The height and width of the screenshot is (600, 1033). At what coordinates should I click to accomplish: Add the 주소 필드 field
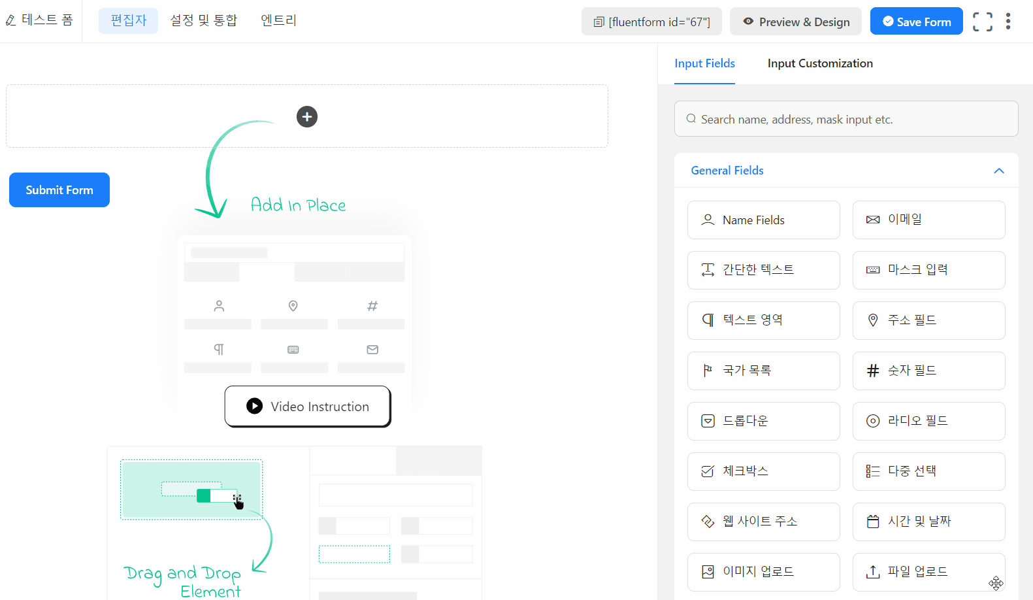928,320
